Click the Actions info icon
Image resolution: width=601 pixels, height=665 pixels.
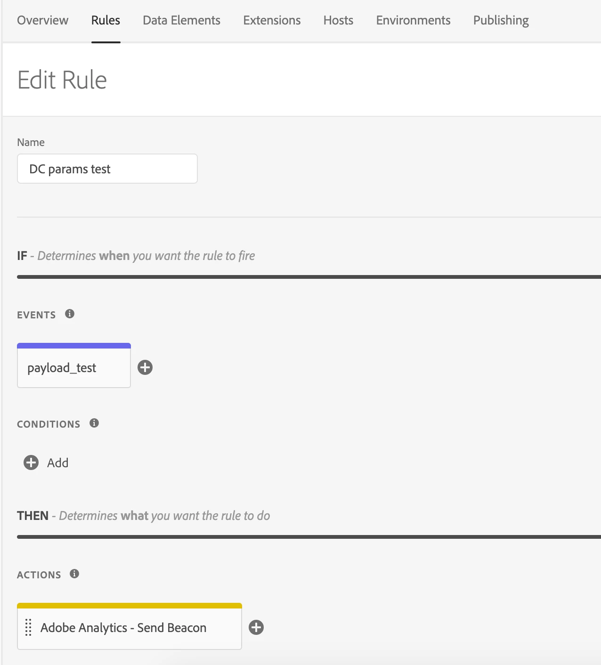point(74,574)
